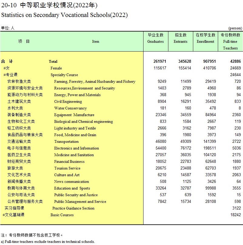The width and height of the screenshot is (243, 245).
Task: Click Resources,Environment and Security label
Action: 85,88
